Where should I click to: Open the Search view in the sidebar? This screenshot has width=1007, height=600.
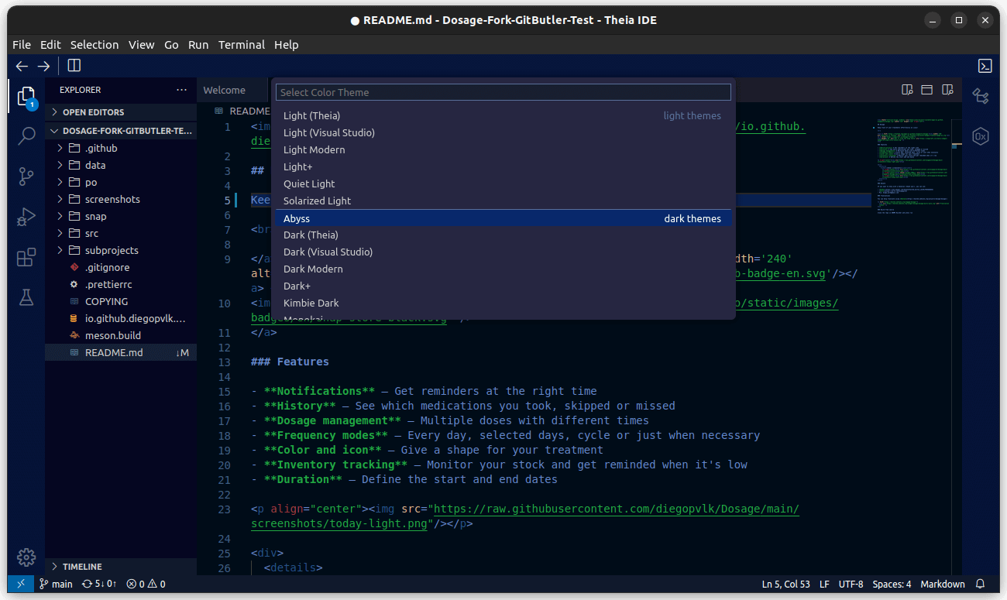click(26, 135)
